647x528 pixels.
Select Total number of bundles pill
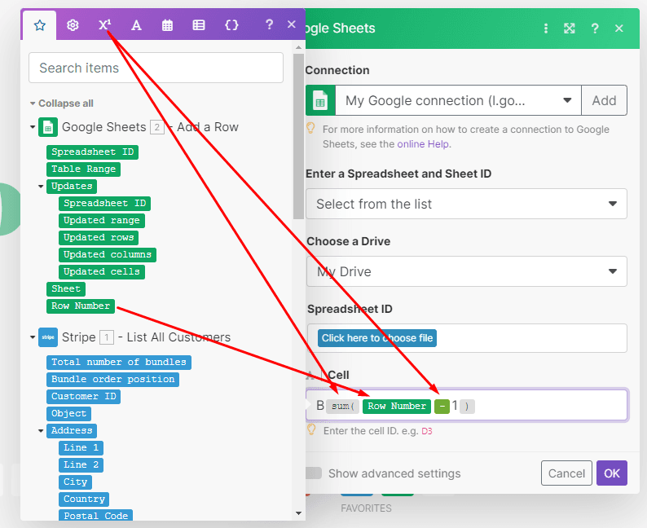[x=119, y=362]
